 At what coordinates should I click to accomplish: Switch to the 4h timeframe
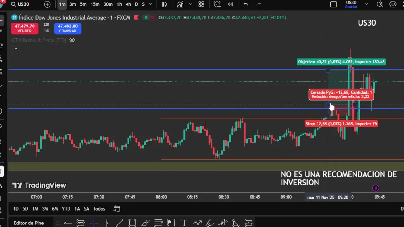click(128, 4)
